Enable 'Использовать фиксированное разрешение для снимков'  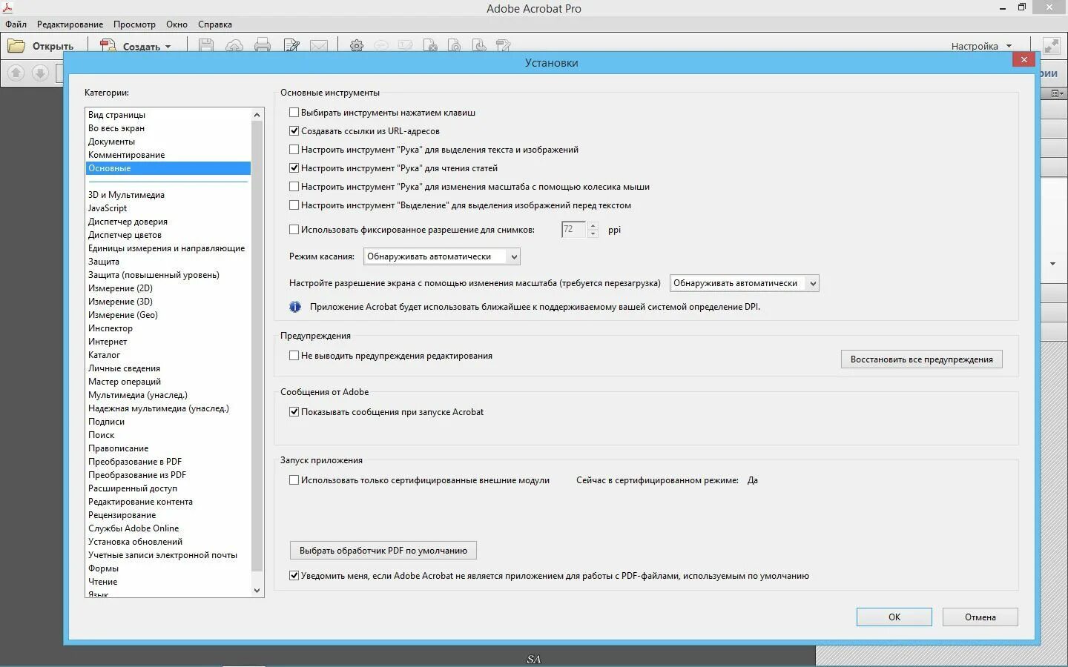click(294, 230)
